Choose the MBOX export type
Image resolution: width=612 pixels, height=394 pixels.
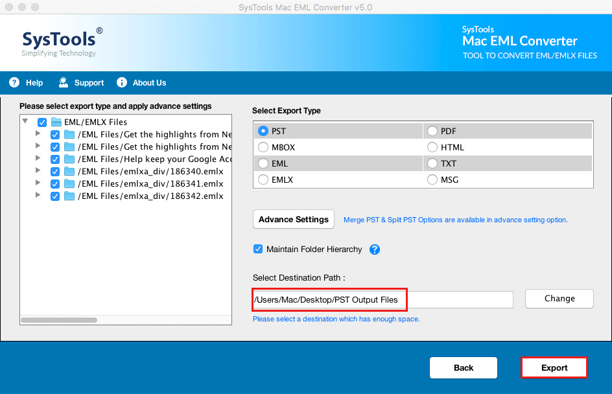coord(263,147)
